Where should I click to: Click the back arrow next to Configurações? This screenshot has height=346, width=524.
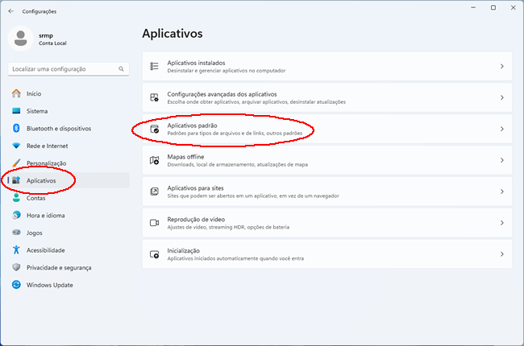click(11, 11)
